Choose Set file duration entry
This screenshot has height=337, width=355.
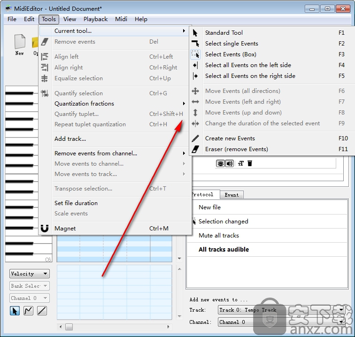click(x=115, y=203)
